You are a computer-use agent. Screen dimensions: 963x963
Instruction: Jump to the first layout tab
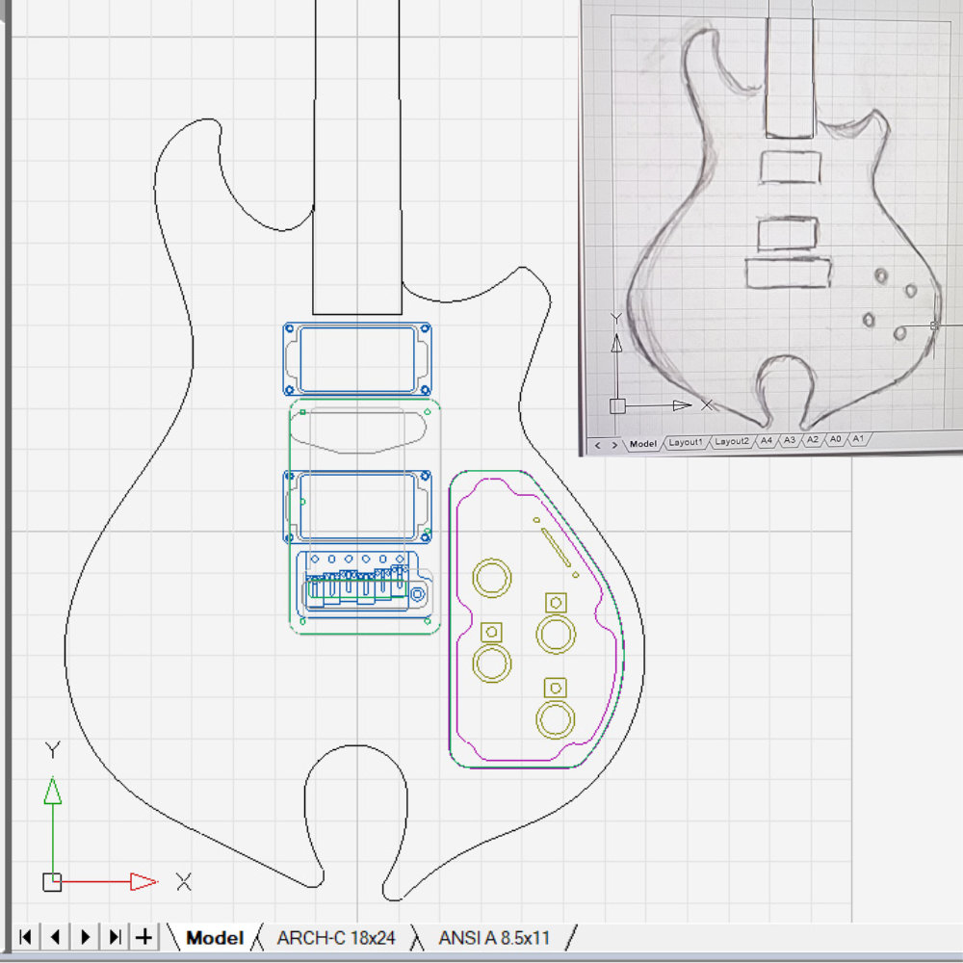pyautogui.click(x=25, y=936)
